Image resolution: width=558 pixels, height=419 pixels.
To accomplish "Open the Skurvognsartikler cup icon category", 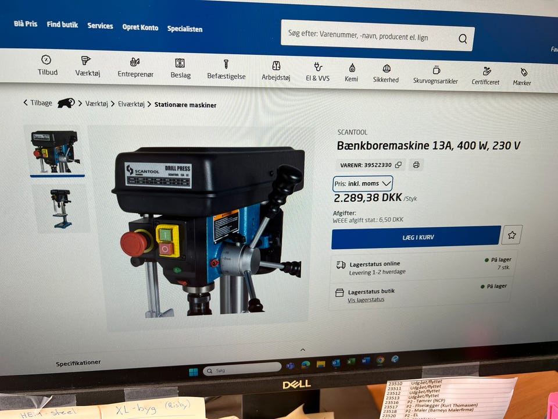I will [x=437, y=69].
